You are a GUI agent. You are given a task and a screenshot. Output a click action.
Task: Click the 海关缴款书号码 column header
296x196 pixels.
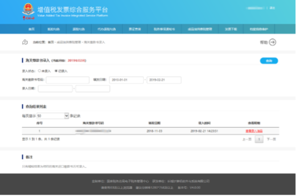coord(93,123)
